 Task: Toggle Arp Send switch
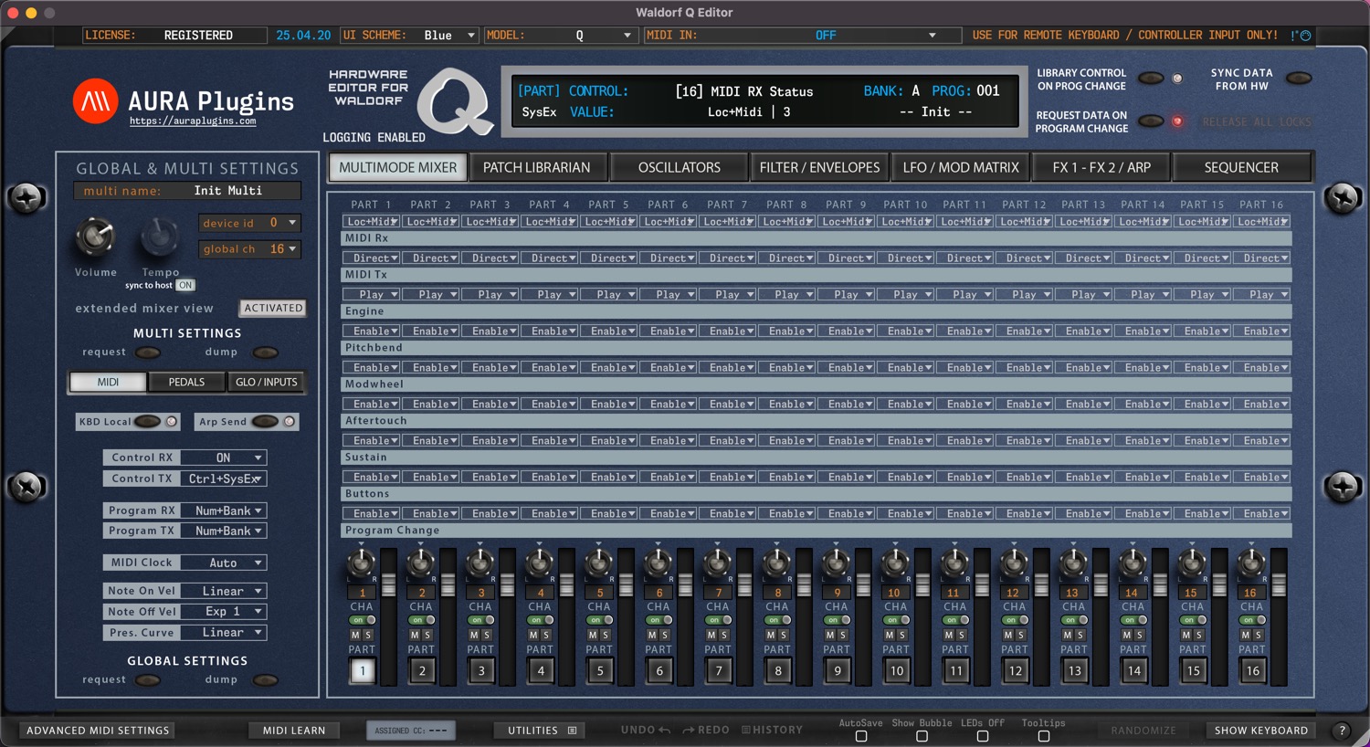[265, 422]
